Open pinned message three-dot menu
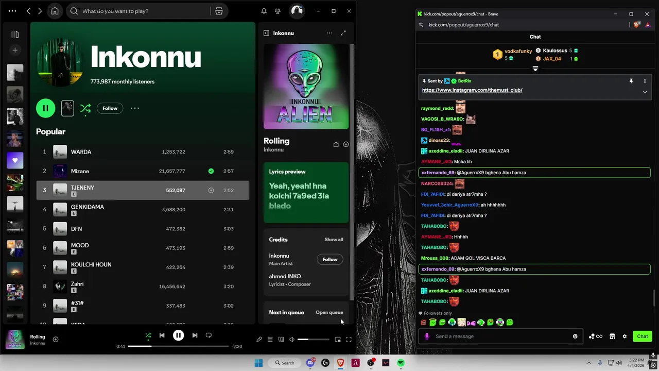Viewport: 659px width, 371px height. 645,81
